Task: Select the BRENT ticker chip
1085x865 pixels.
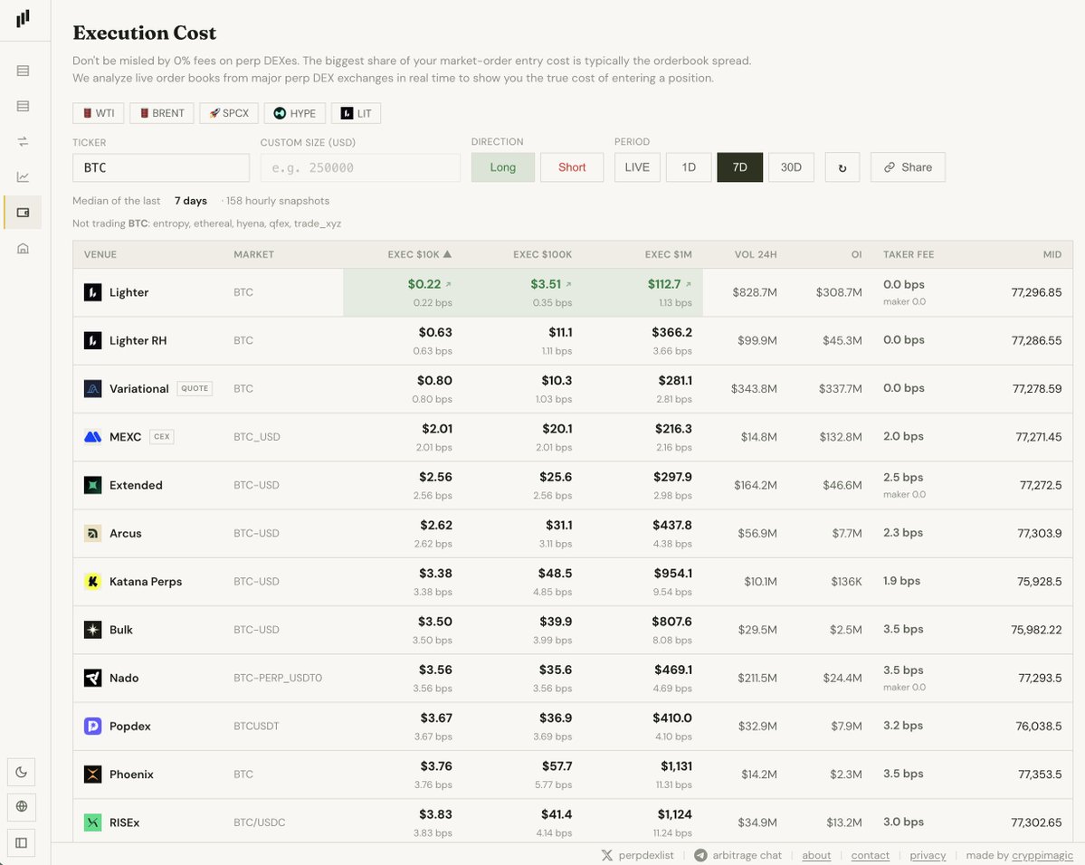Action: coord(162,113)
